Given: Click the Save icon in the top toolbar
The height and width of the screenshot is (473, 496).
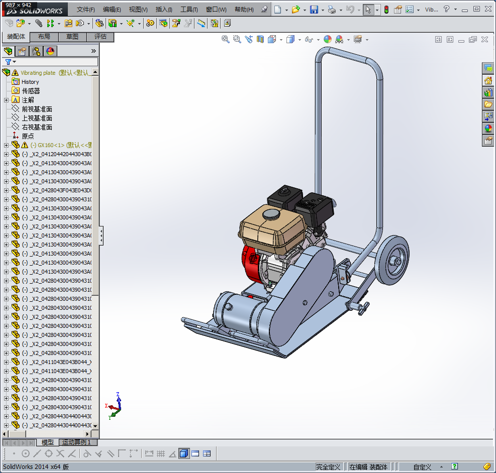Looking at the screenshot, I should [314, 10].
